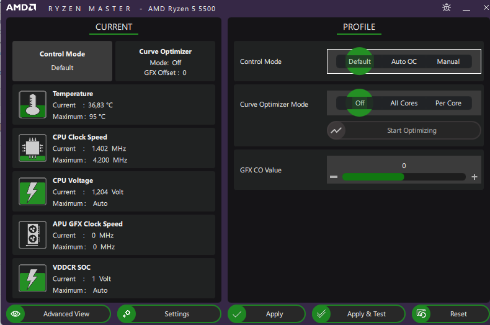Reset profile to defaults
This screenshot has height=325, width=490.
[x=451, y=314]
